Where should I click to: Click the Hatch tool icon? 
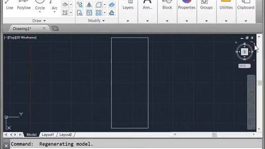65,13
